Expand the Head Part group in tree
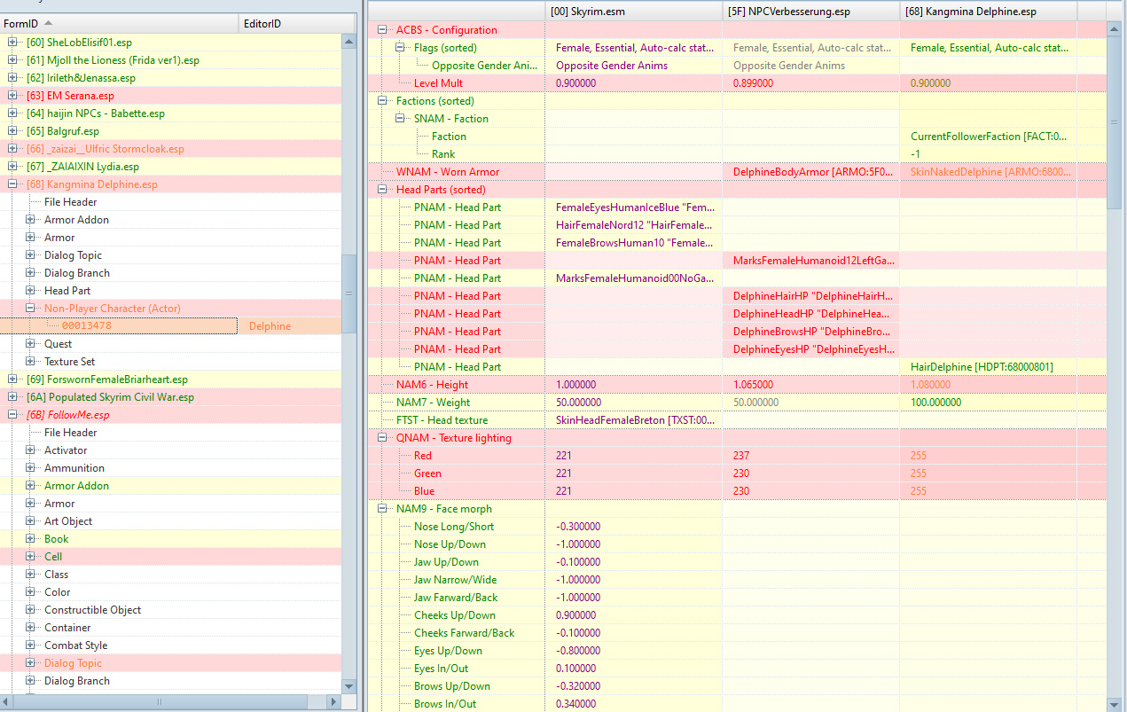 (30, 291)
